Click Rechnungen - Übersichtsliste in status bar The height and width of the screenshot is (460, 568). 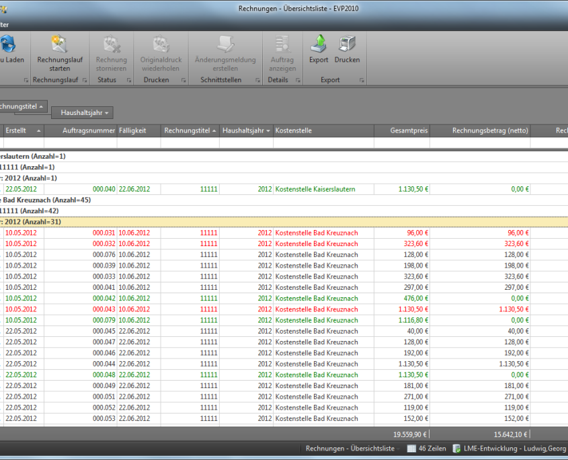point(350,449)
